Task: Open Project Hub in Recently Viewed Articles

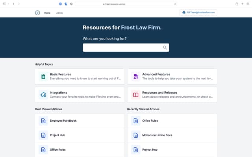Action: pos(172,150)
